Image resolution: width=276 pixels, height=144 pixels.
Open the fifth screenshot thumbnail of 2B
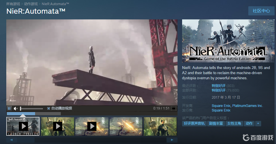click(x=160, y=126)
